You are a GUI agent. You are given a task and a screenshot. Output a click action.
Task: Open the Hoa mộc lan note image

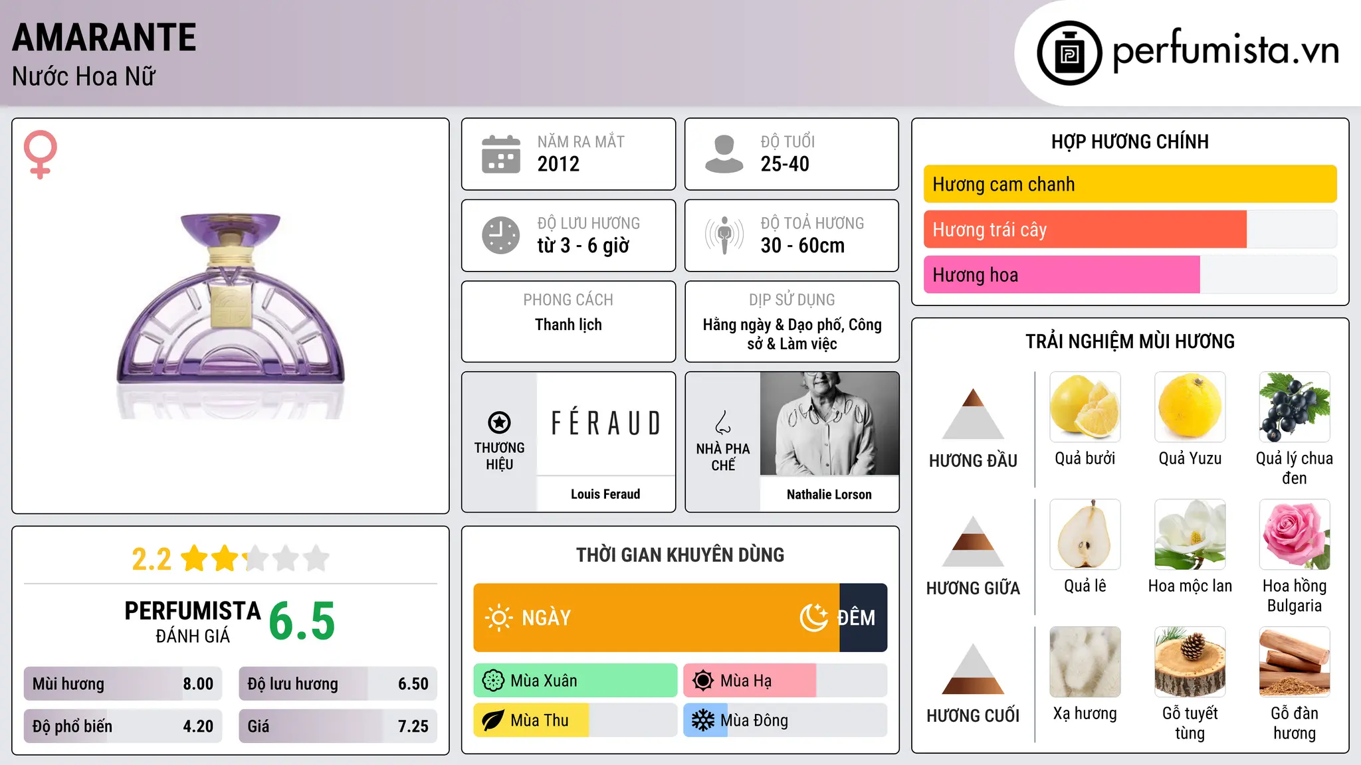[x=1190, y=535]
